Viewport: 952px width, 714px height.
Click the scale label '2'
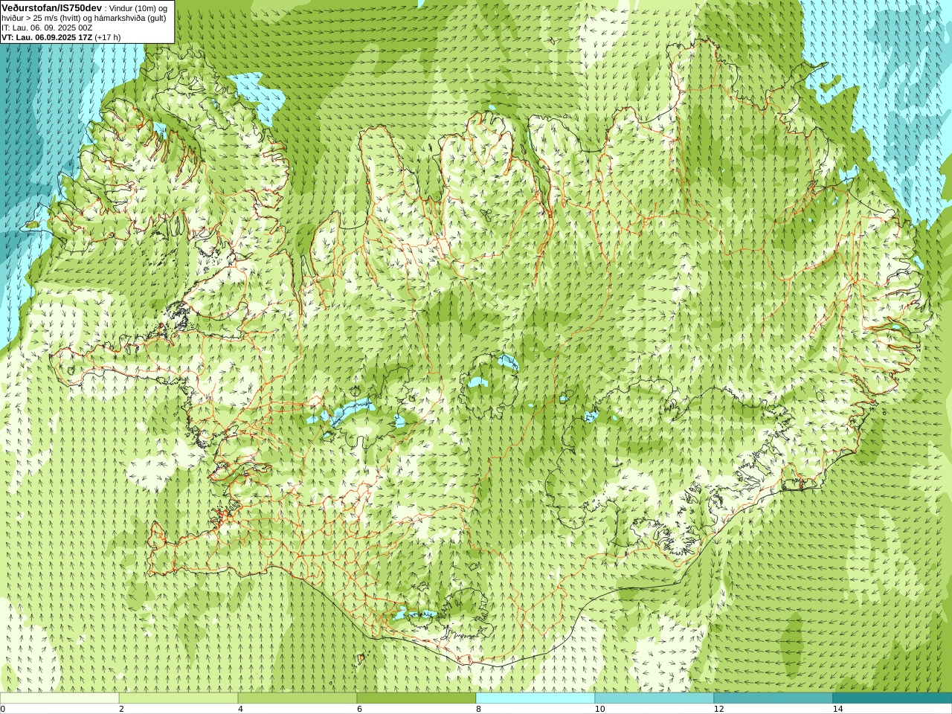[x=121, y=709]
